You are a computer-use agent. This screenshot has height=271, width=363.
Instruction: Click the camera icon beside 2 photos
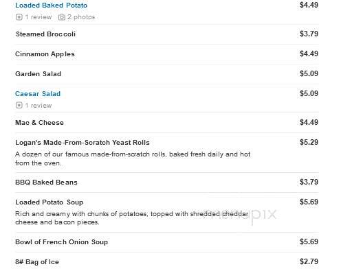point(62,17)
